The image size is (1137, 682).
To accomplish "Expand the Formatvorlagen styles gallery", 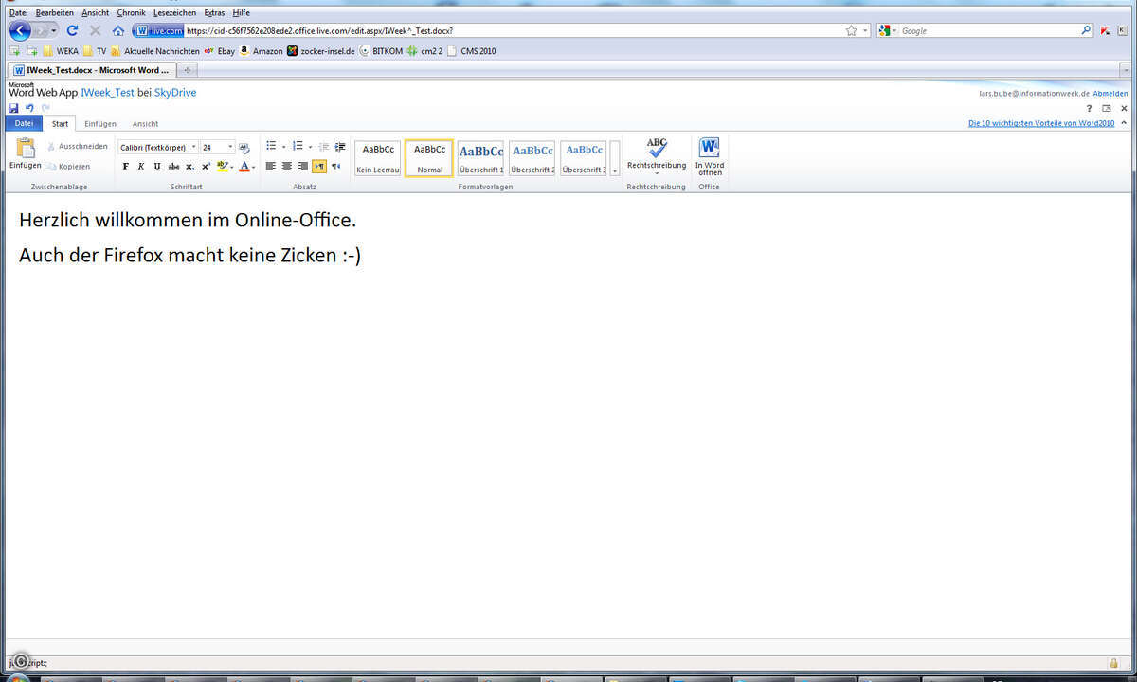I will point(615,158).
